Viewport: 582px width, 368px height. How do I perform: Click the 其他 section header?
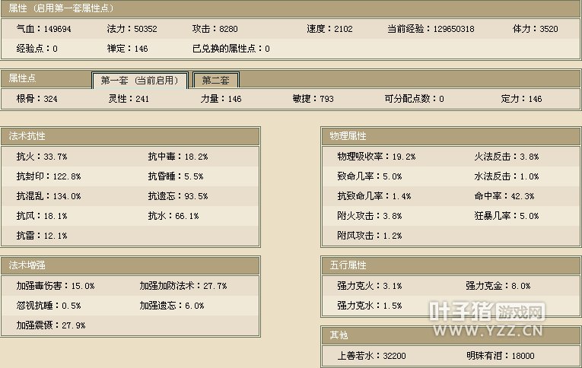339,335
